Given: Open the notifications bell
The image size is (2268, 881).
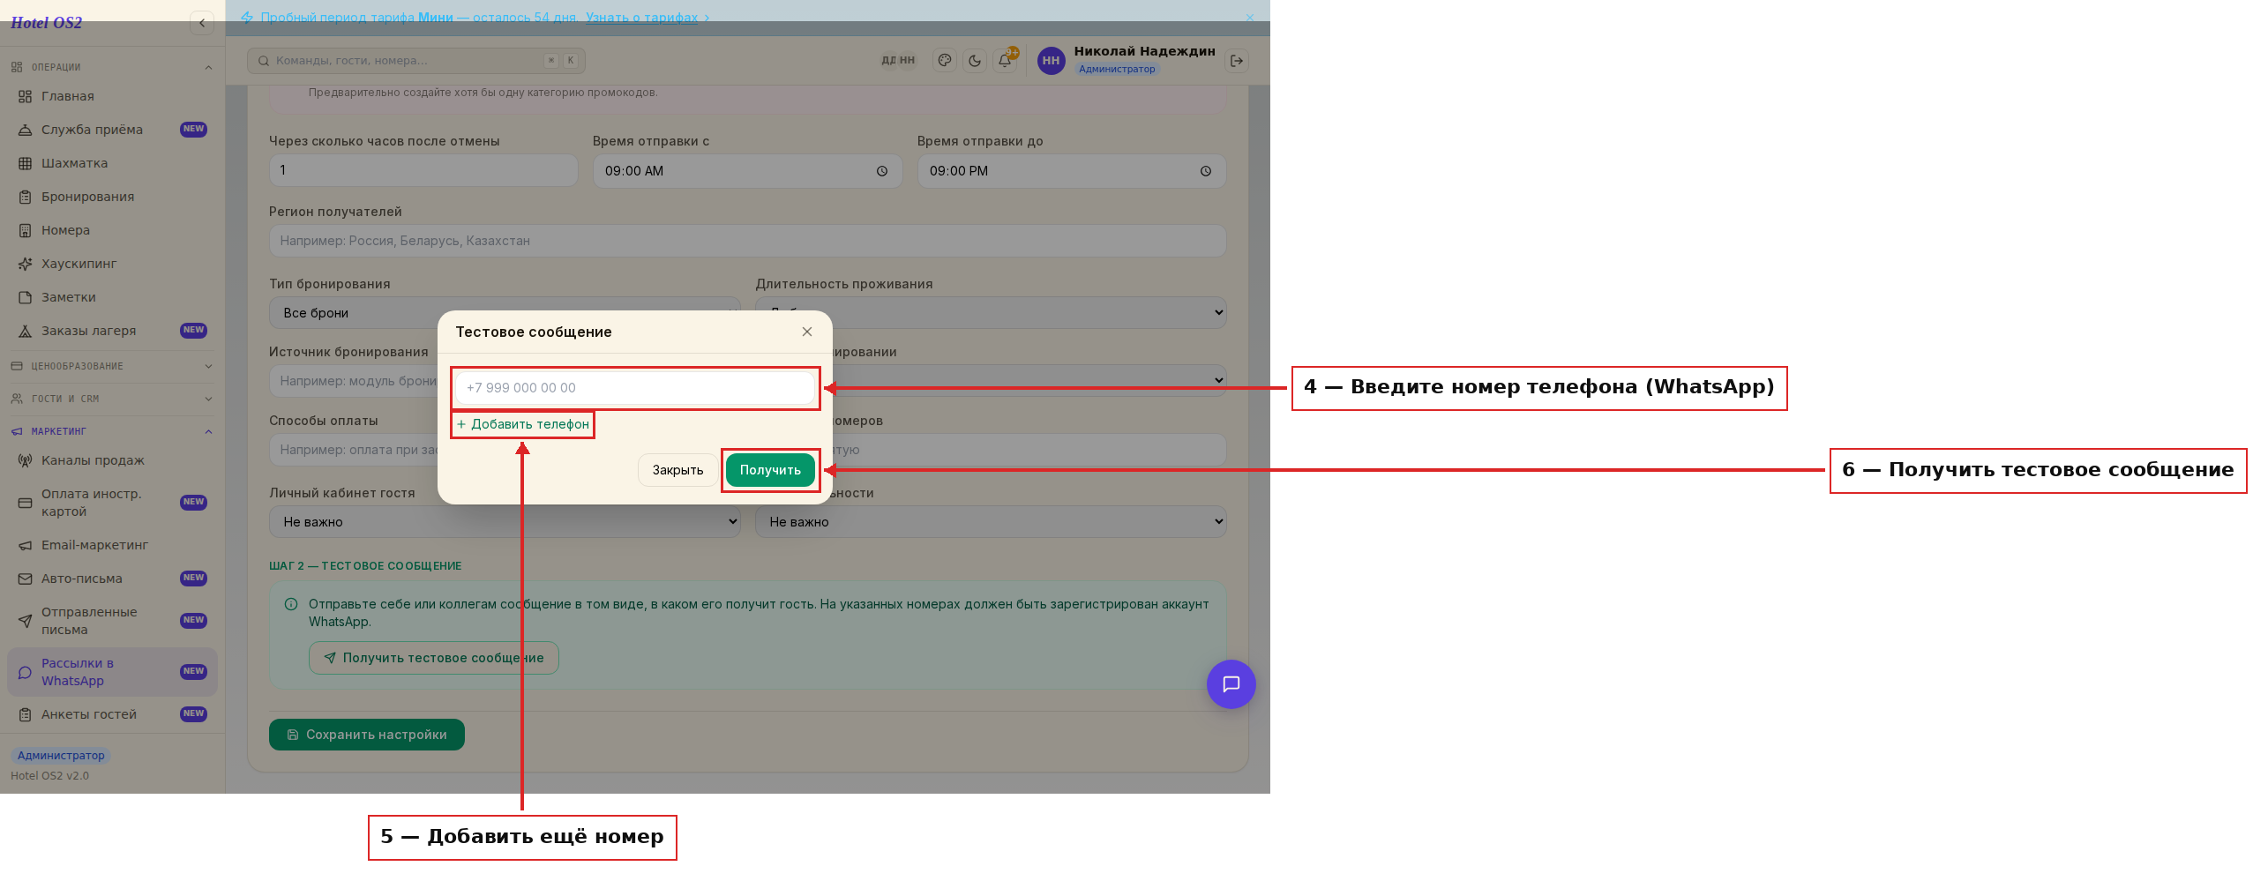Looking at the screenshot, I should click(x=1005, y=61).
